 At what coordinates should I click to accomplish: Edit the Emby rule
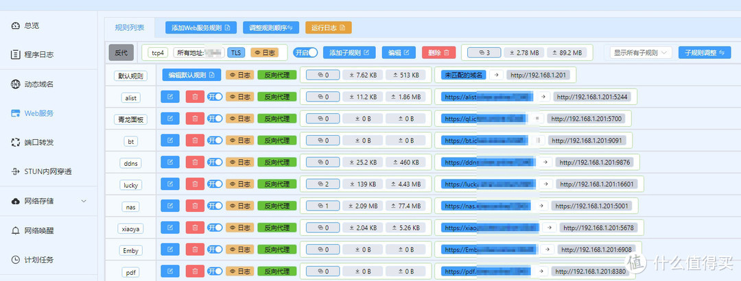click(x=170, y=249)
